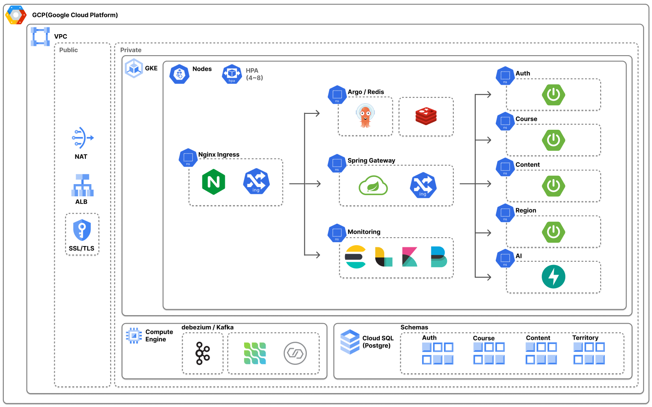Viewport: 652px width, 407px height.
Task: Click the Course schema table grid icon
Action: (489, 353)
